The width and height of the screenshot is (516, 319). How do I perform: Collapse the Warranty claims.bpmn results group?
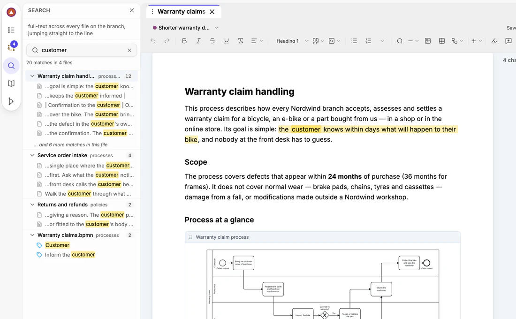[32, 235]
